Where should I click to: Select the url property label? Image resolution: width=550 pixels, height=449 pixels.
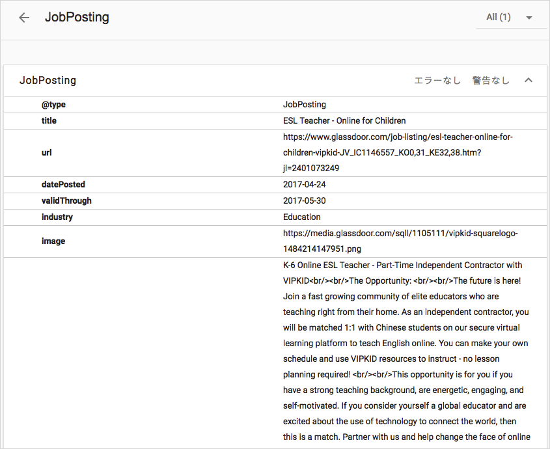47,152
